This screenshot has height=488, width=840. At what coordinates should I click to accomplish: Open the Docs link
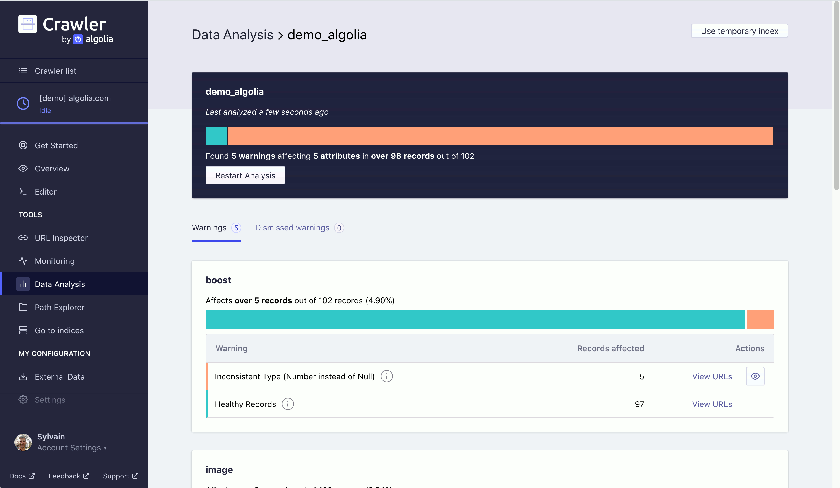[22, 476]
